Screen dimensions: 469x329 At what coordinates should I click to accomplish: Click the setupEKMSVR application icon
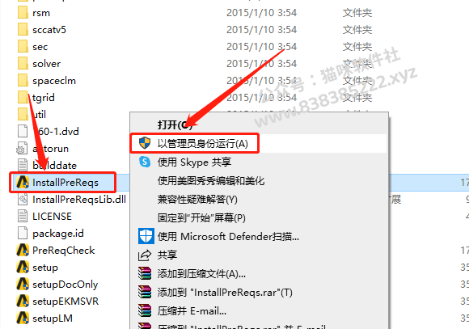tap(23, 301)
